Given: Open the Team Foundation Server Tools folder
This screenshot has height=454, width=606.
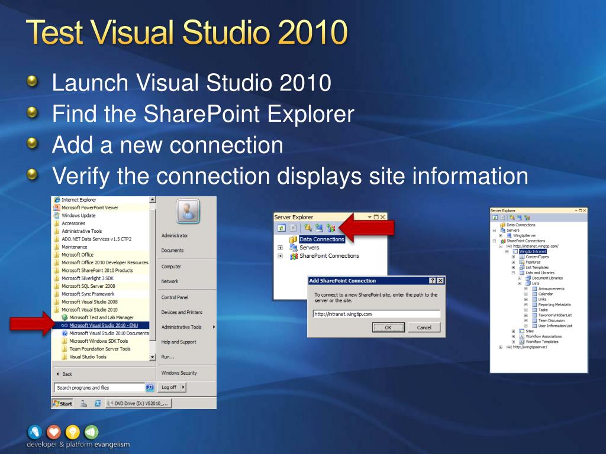Looking at the screenshot, I should coord(96,349).
